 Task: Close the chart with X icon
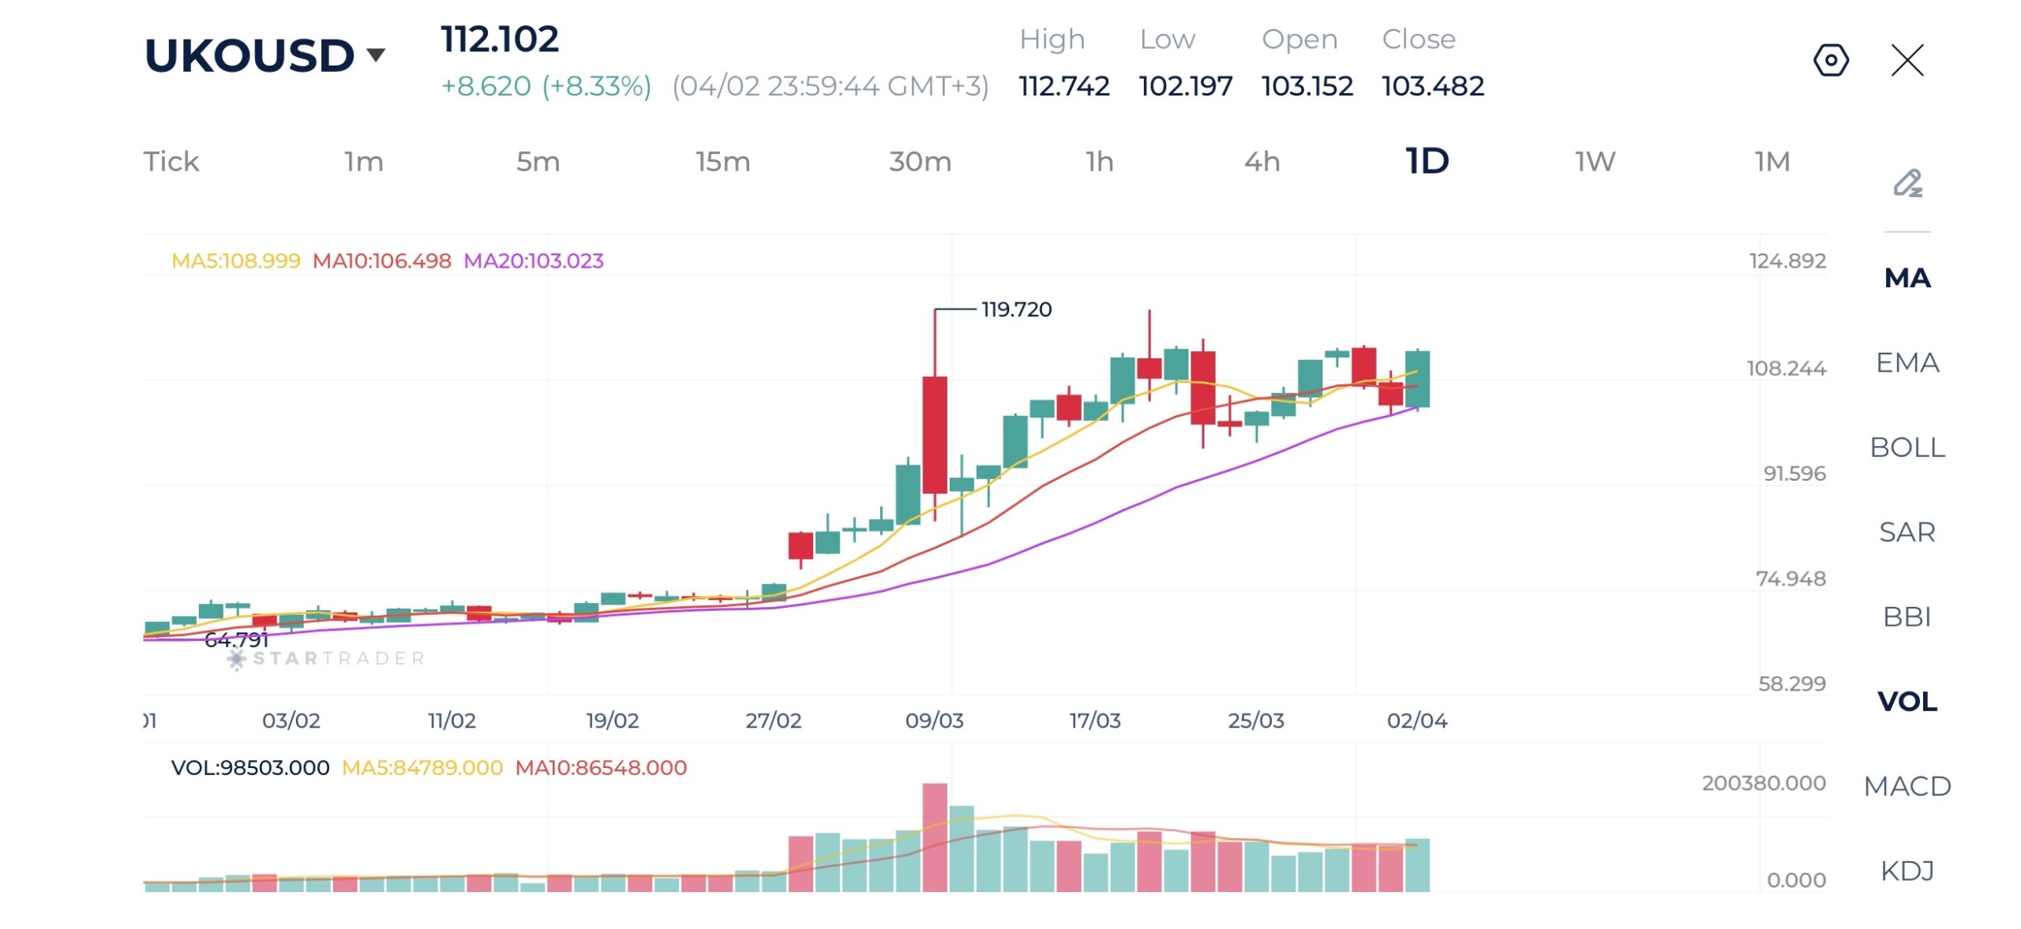point(1907,60)
